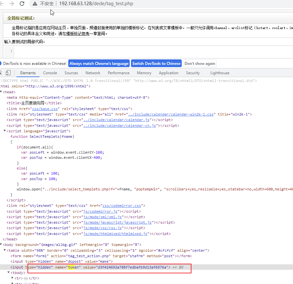This screenshot has height=284, width=293.
Task: Open the Security tab
Action: click(193, 73)
